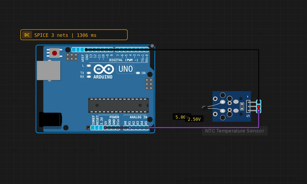Select the Arduino USB port
This screenshot has height=184, width=307.
tap(48, 71)
